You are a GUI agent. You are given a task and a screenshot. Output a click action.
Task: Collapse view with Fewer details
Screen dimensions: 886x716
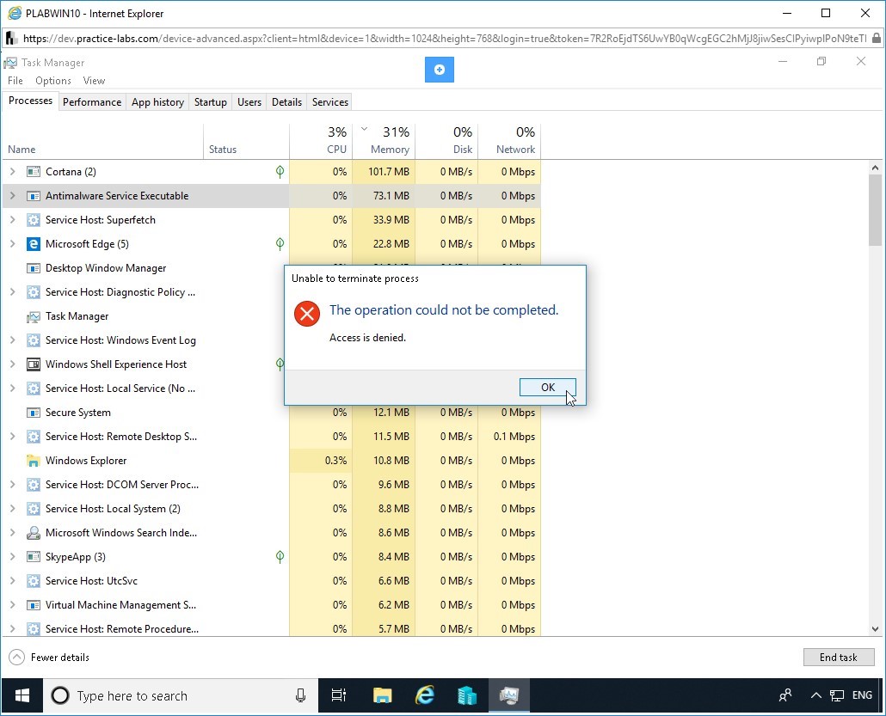click(x=49, y=658)
